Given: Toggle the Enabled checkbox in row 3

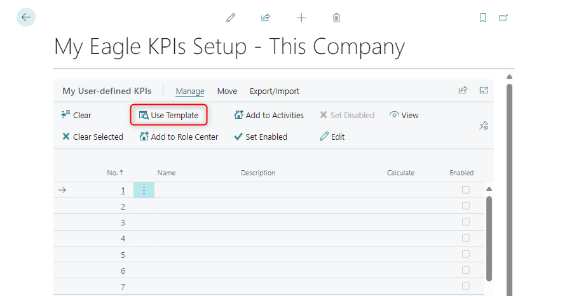Looking at the screenshot, I should click(x=466, y=222).
